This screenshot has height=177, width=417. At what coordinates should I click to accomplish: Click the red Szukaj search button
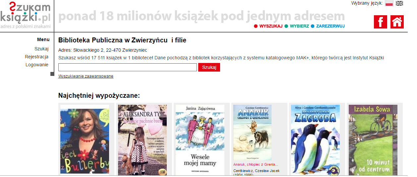[x=209, y=67]
